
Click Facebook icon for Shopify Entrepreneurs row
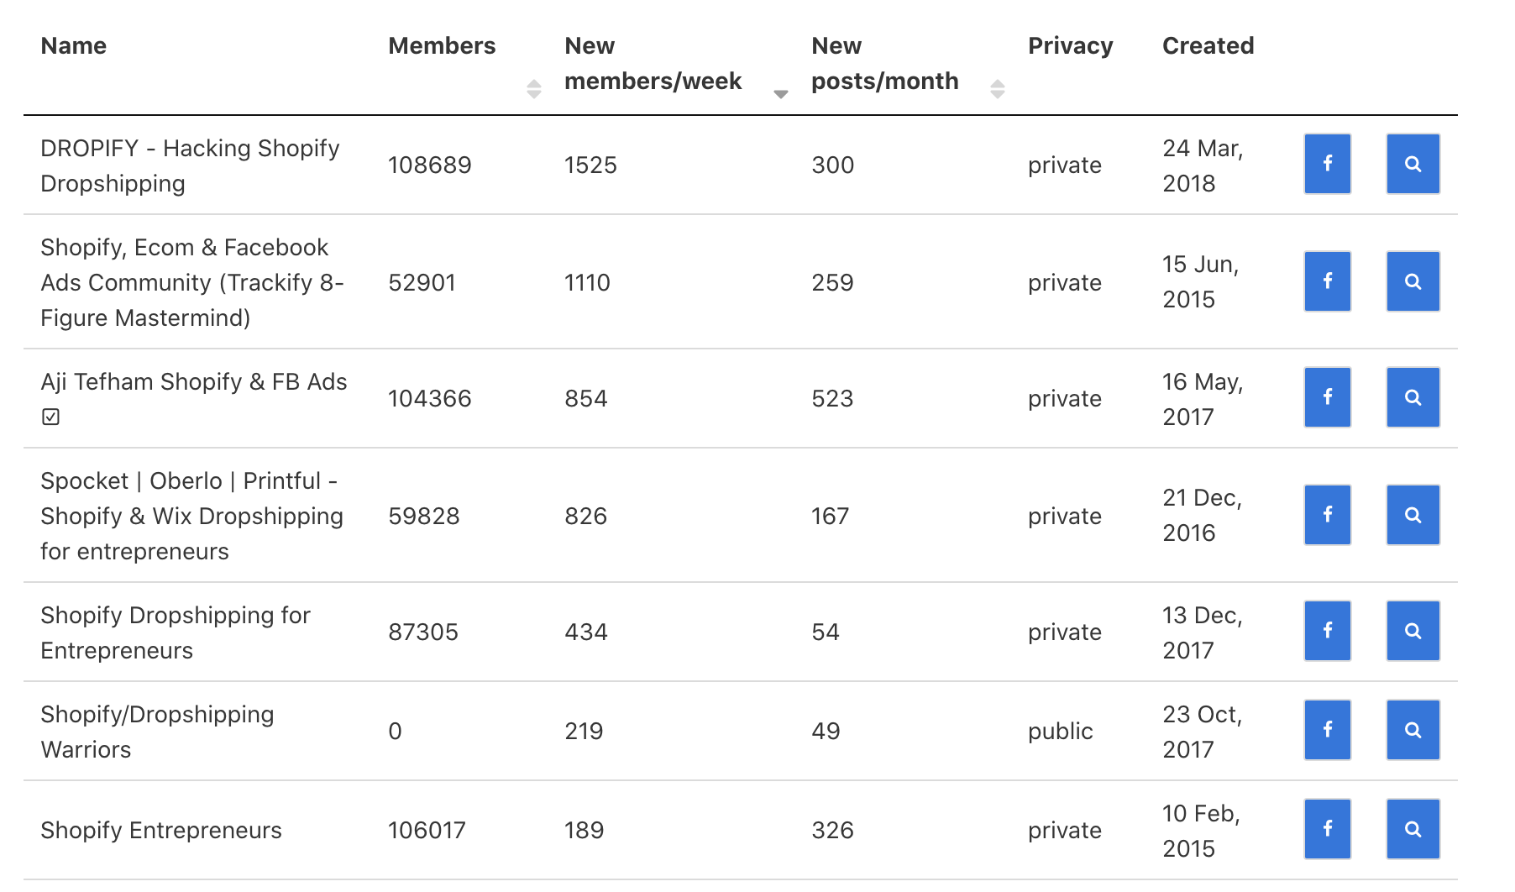tap(1327, 829)
